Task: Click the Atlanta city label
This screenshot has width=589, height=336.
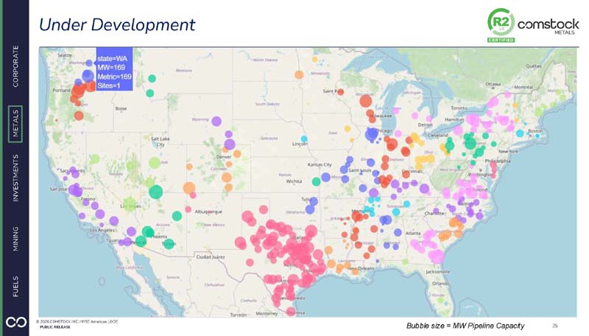Action: tap(413, 233)
